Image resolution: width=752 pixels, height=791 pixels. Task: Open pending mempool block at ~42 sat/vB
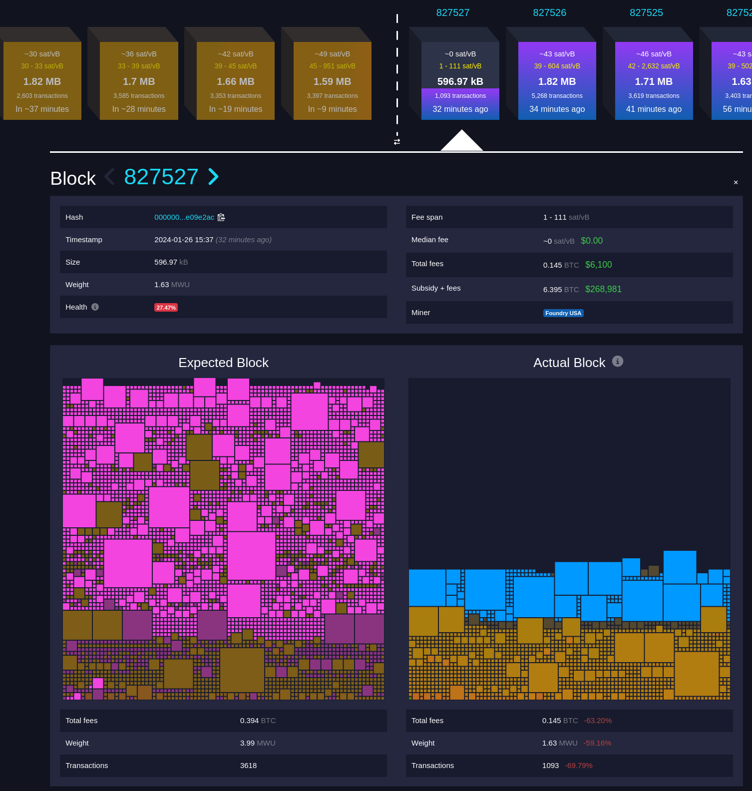(235, 81)
